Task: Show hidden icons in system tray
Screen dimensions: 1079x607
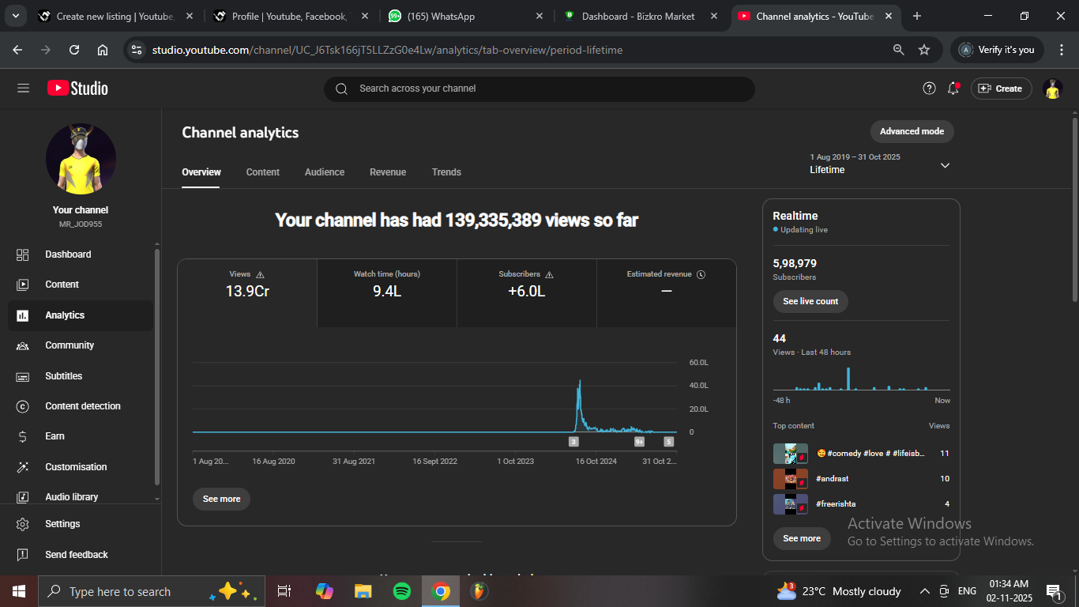Action: click(924, 591)
